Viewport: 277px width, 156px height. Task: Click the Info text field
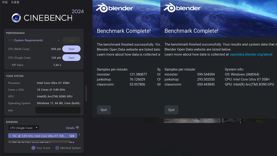click(x=58, y=110)
